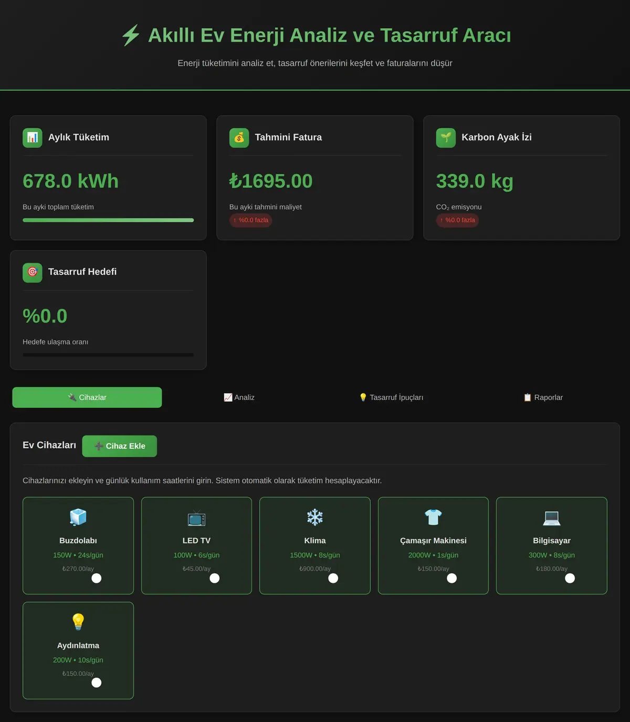
Task: Click the target icon for Tasarruf Hedefi
Action: coord(33,272)
